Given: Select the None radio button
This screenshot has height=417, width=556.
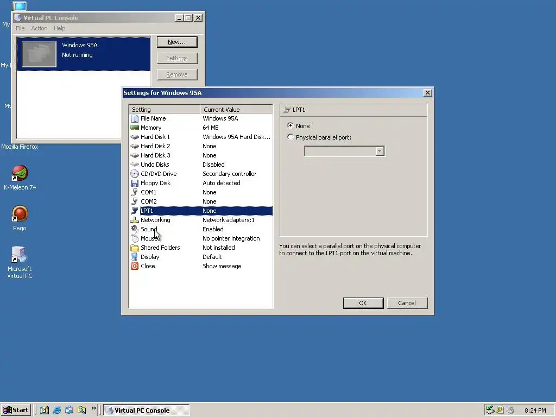Looking at the screenshot, I should coord(290,125).
